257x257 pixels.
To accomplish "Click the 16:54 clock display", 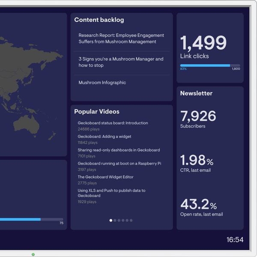I will coord(235,240).
